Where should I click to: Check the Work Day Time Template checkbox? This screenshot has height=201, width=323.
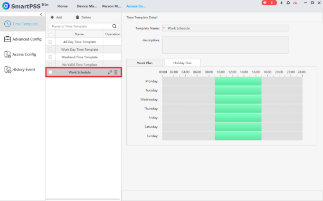50,49
